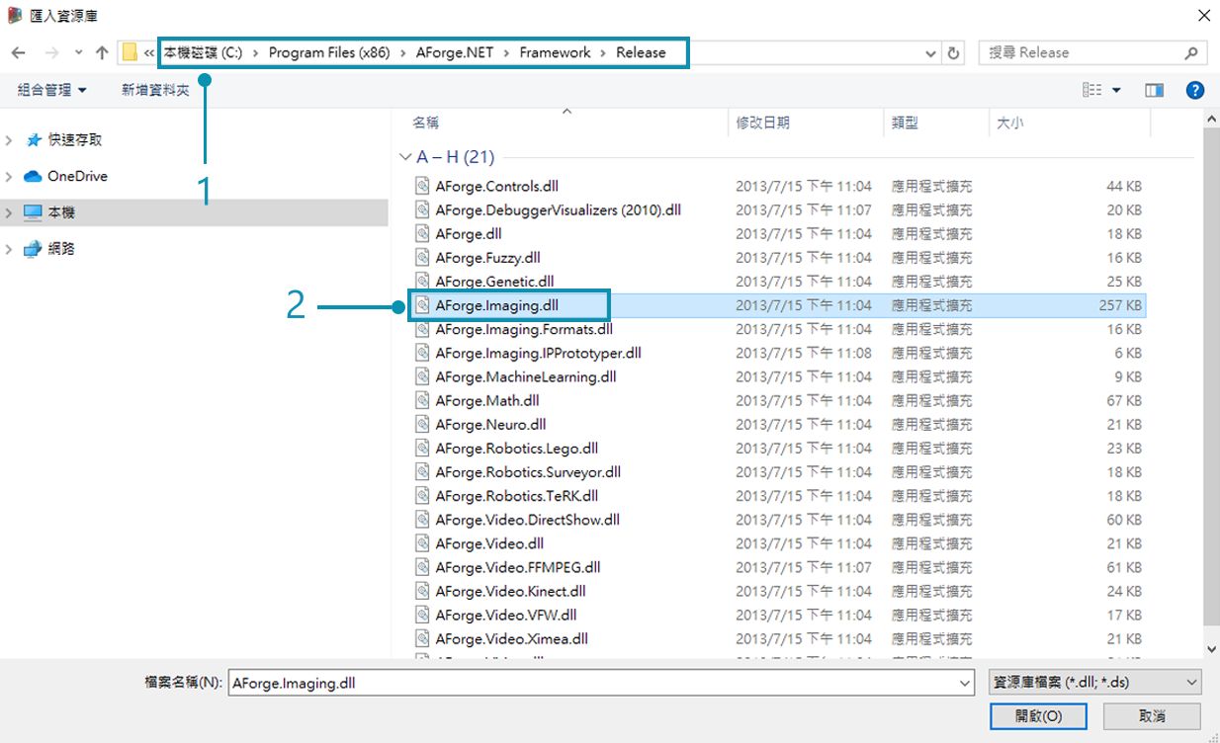The image size is (1220, 743).
Task: Open the 組合管理 menu
Action: 51,90
